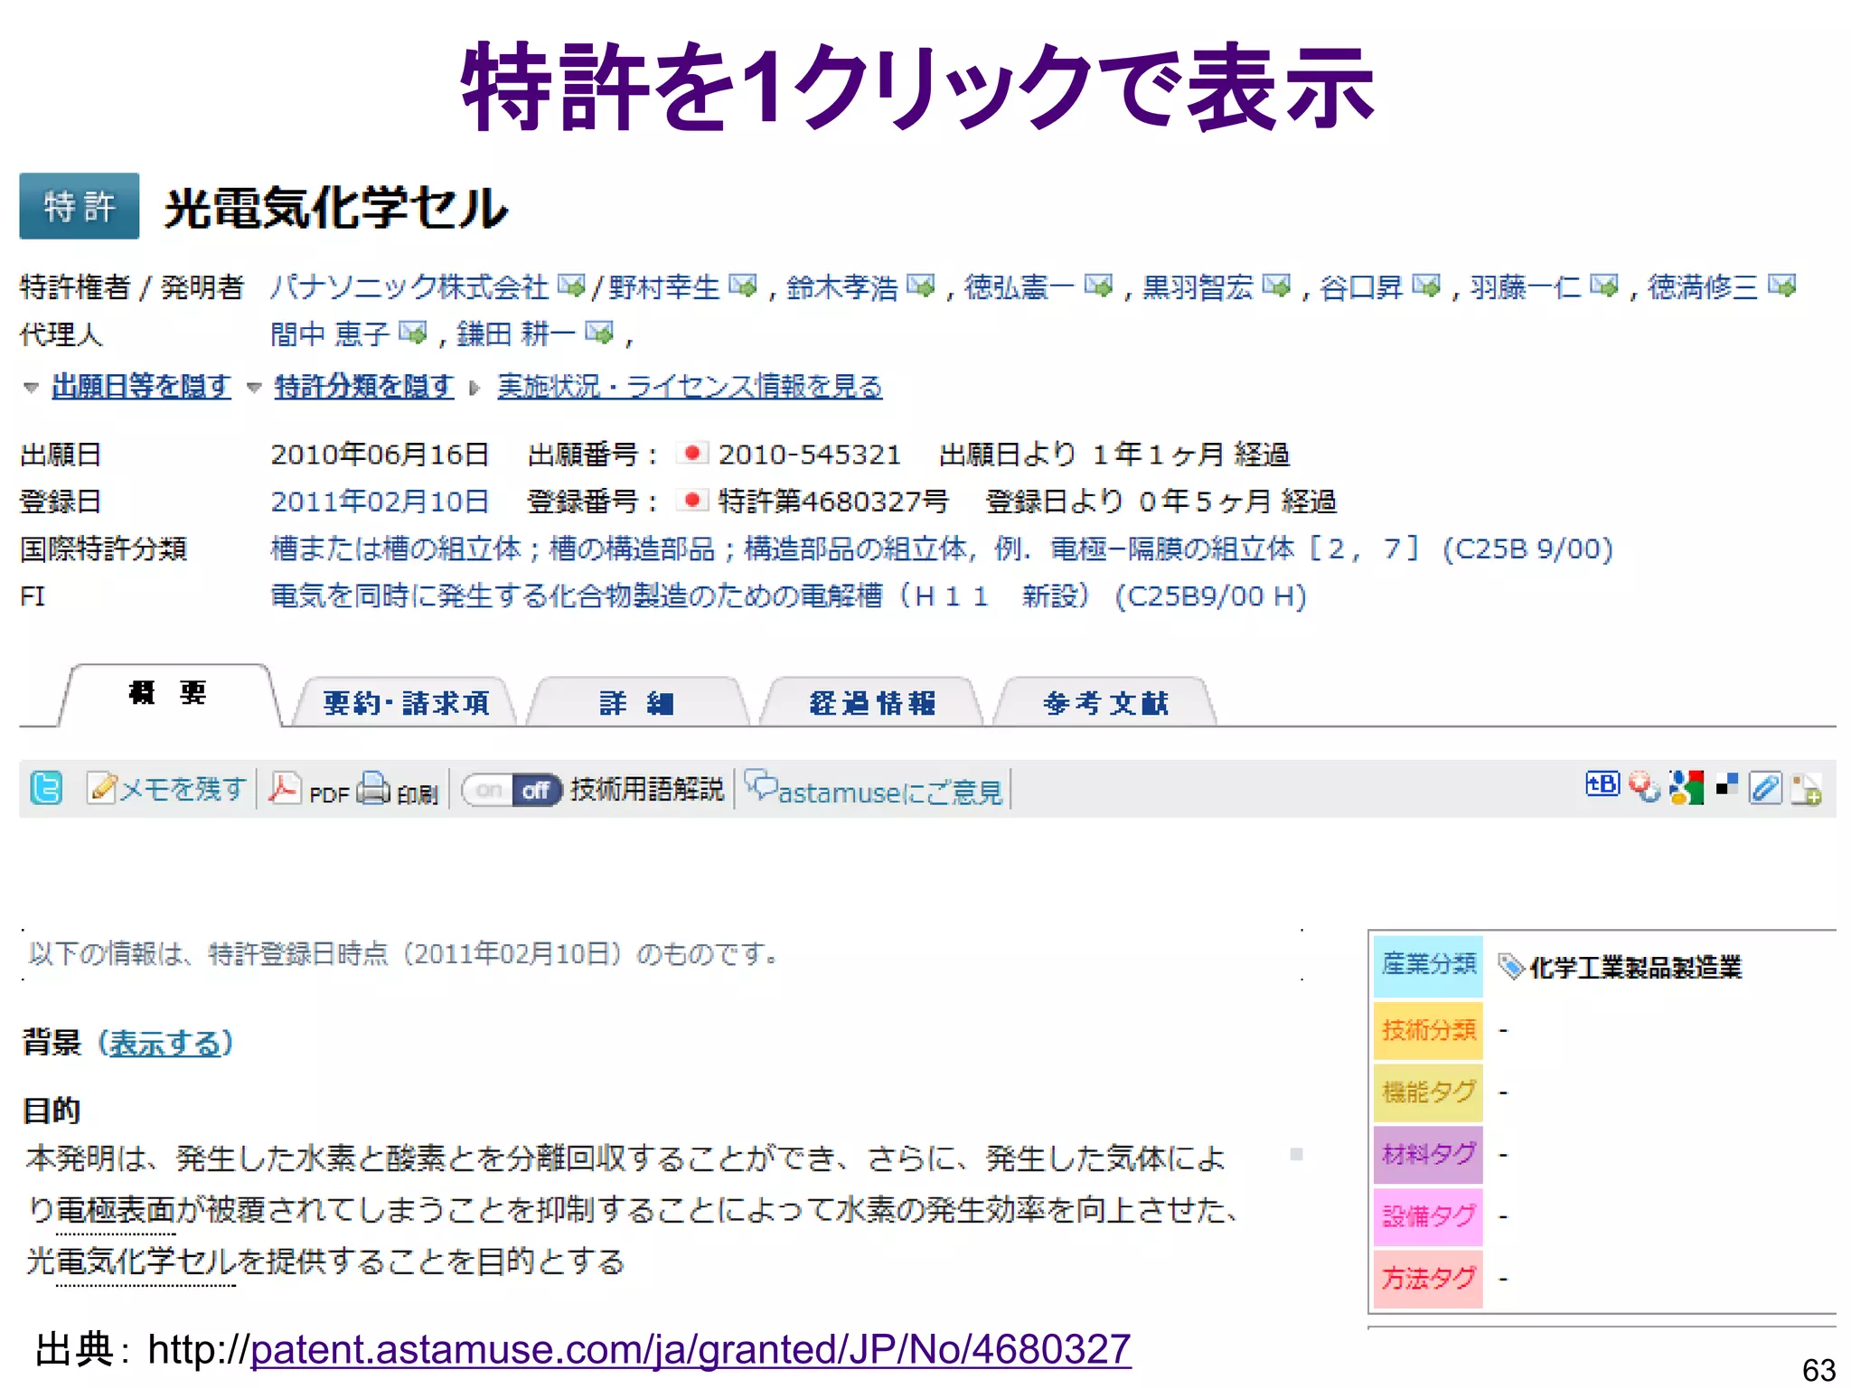The width and height of the screenshot is (1851, 1388).
Task: Click the 産業分類 cyan label
Action: [x=1428, y=966]
